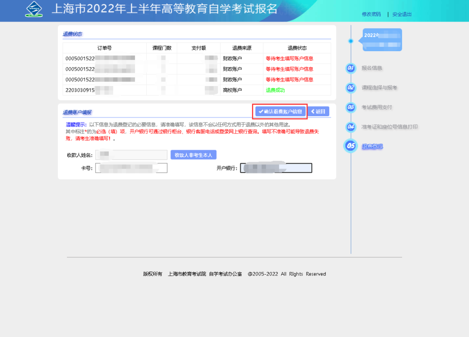This screenshot has height=337, width=469.
Task: Click 安全退出 to log out safely
Action: click(401, 14)
